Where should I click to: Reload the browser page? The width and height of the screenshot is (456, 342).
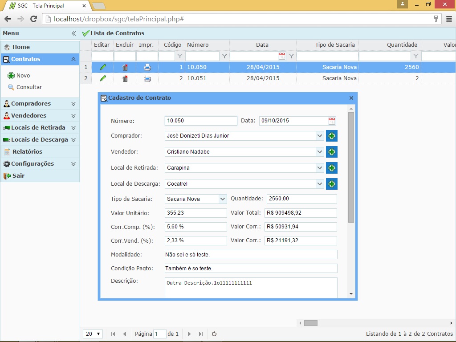click(x=33, y=19)
